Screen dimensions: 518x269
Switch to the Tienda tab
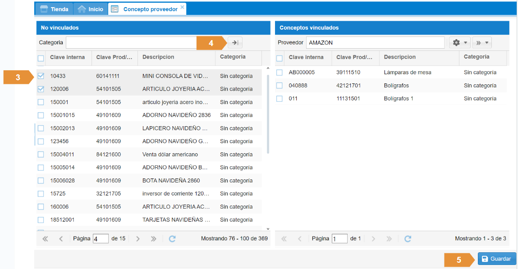coord(55,9)
